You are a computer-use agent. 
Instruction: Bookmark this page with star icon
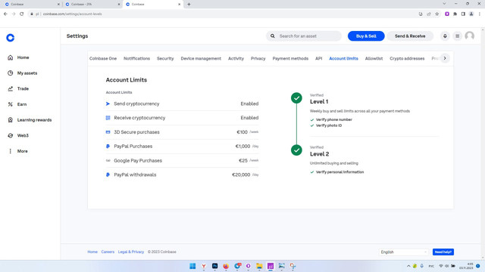(x=436, y=14)
